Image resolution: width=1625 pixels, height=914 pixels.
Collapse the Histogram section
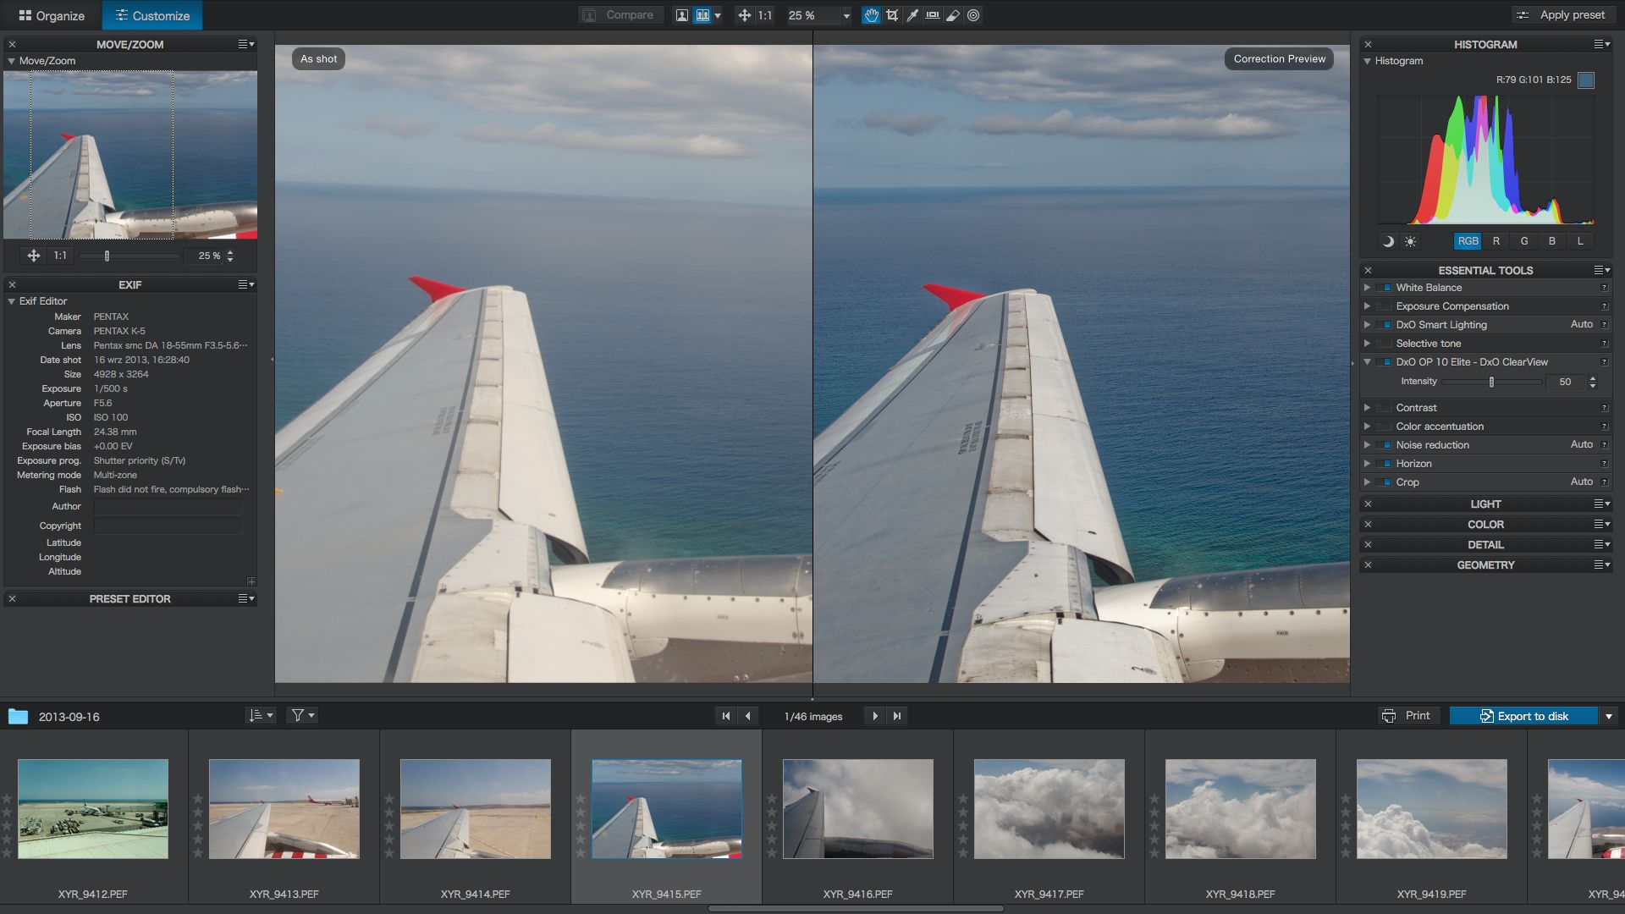tap(1367, 61)
